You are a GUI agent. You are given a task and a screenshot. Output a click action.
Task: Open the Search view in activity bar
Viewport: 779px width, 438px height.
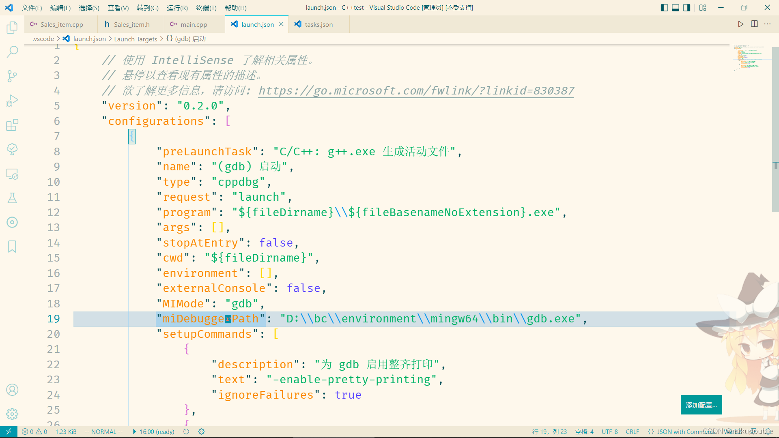12,52
